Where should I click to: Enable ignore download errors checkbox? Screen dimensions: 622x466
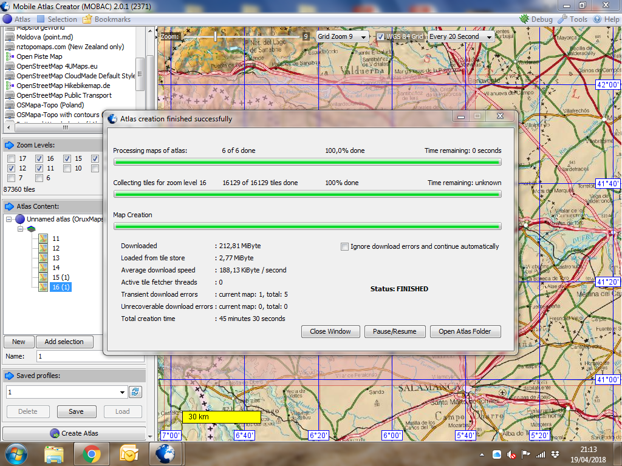[x=344, y=246]
